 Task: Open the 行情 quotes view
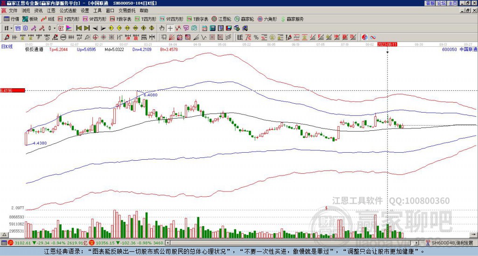point(12,19)
